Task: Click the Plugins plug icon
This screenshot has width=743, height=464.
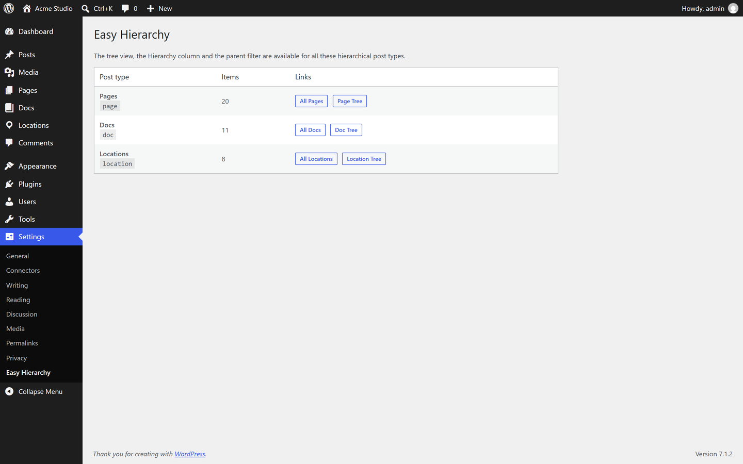Action: tap(9, 184)
